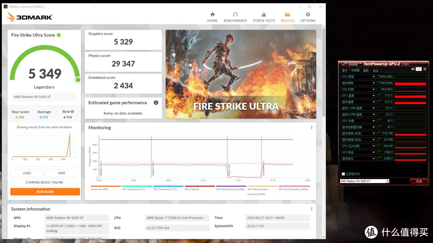Open the Benchmarks gauge icon

pos(235,14)
